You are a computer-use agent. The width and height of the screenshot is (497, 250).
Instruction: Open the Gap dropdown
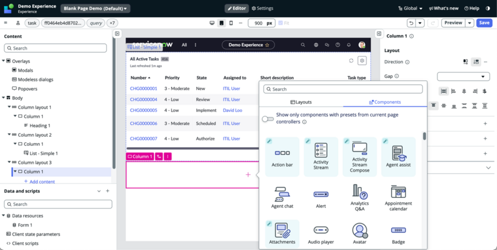click(x=463, y=77)
